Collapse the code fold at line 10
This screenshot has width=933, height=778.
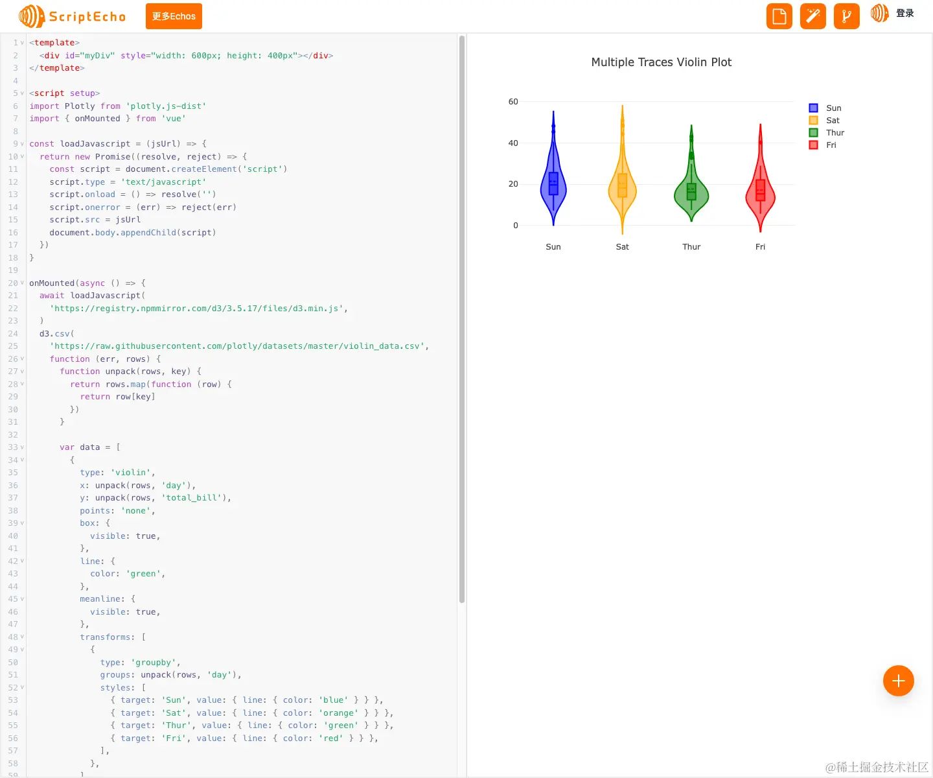point(22,157)
